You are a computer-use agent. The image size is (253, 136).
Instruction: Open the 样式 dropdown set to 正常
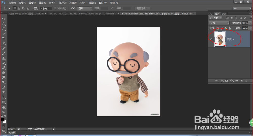[x=85, y=8]
